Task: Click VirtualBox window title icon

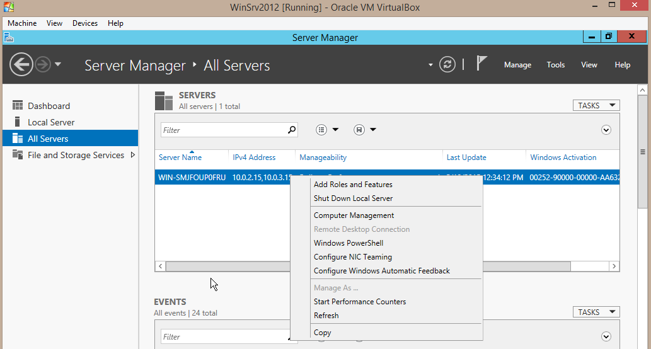Action: point(9,7)
